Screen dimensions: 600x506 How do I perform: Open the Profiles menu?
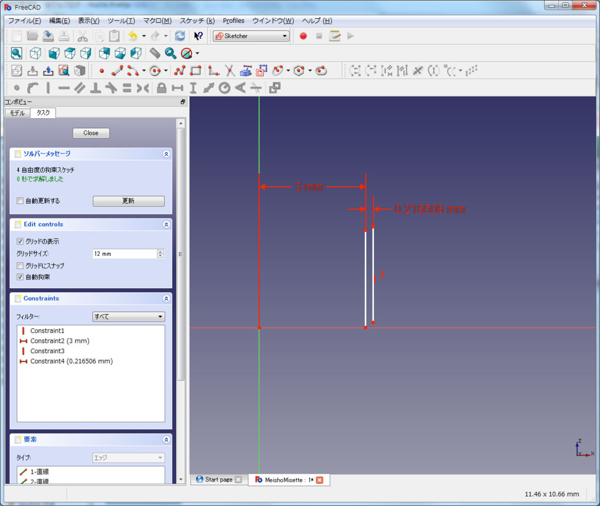click(233, 20)
